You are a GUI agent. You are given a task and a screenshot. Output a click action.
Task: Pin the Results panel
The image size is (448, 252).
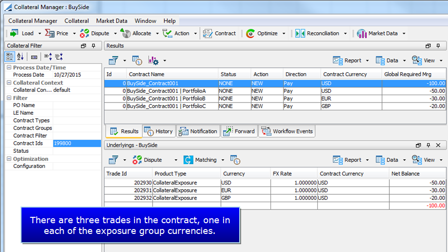coord(438,45)
